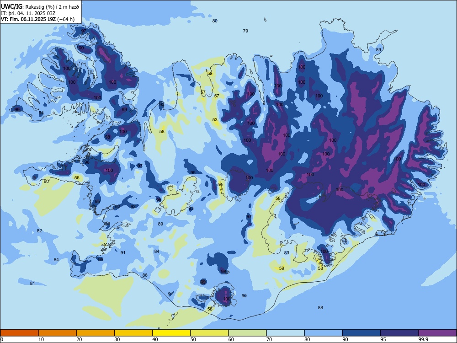Click the legend tick label '99.9'
Viewport: 457px width, 343px height.
[x=423, y=339]
